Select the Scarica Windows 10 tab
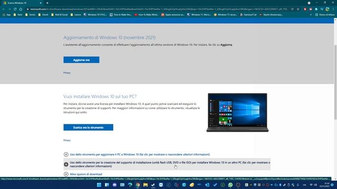The image size is (337, 189). click(x=23, y=3)
